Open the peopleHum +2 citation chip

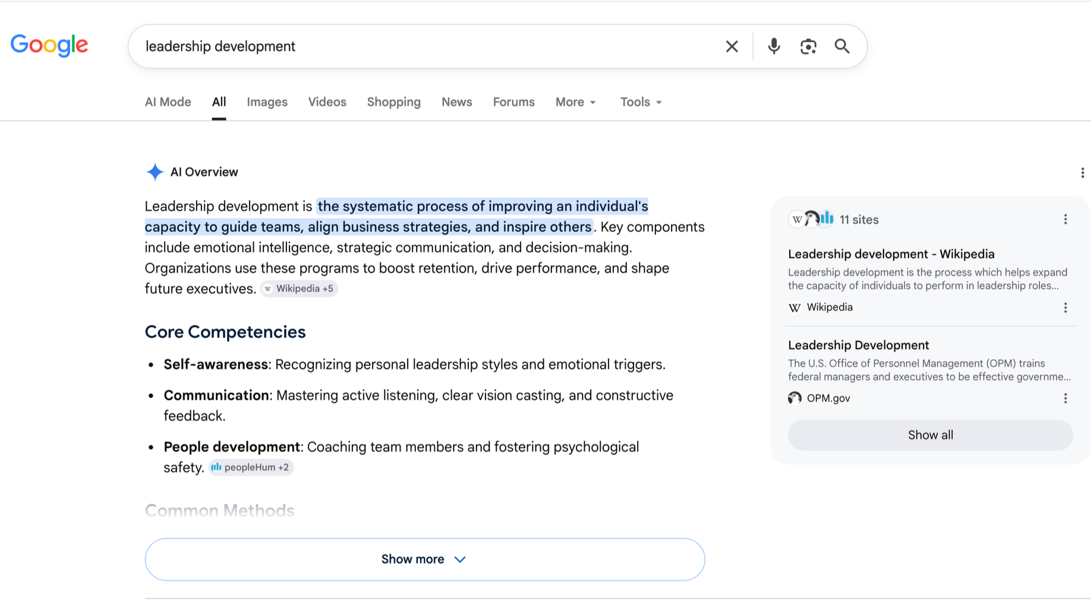[251, 467]
